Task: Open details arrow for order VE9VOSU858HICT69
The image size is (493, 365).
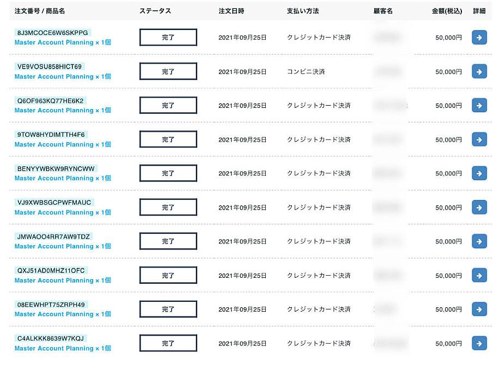Action: click(479, 72)
